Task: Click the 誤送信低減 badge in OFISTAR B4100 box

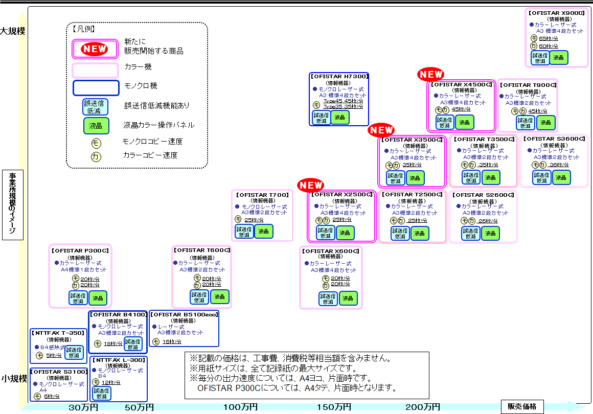Action: (133, 344)
